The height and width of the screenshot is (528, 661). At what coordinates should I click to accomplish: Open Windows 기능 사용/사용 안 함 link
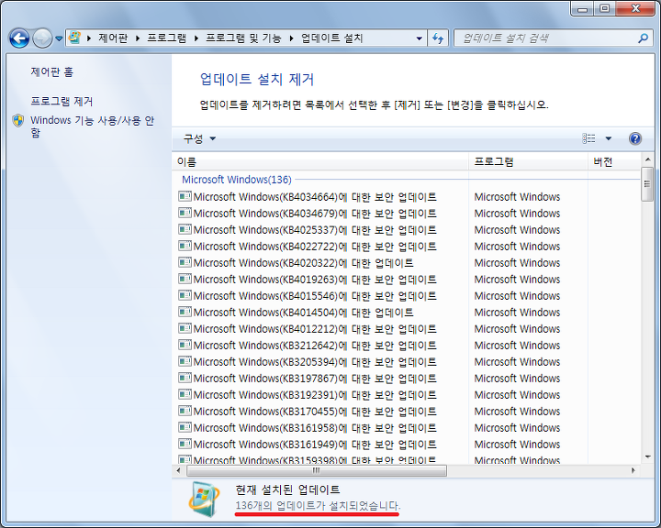(93, 126)
